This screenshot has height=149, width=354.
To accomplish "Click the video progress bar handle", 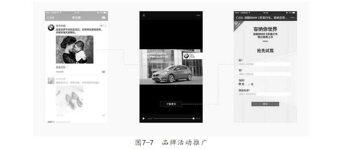I will [x=193, y=118].
